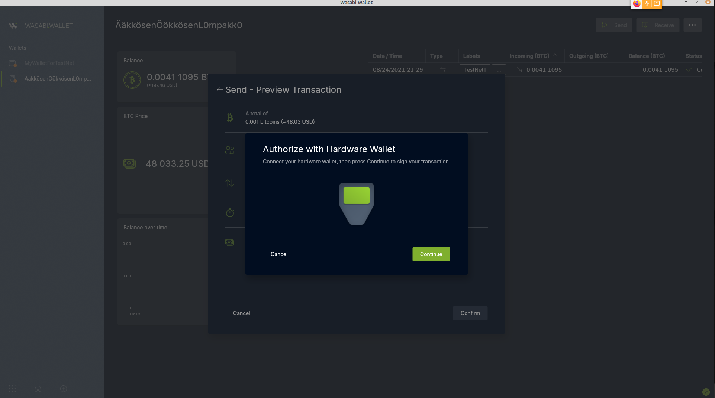Click the 0.001 bitcoins total amount text
The image size is (715, 398).
[280, 122]
